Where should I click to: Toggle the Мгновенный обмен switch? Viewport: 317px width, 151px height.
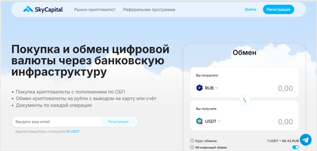tap(295, 148)
